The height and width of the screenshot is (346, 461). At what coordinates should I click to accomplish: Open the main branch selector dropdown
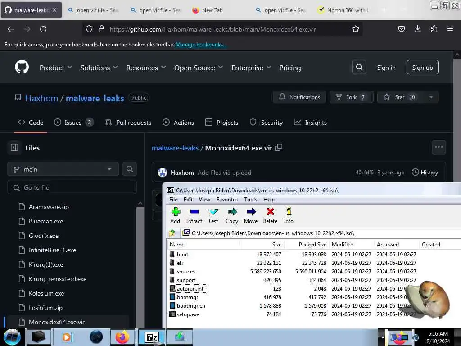[x=63, y=169]
